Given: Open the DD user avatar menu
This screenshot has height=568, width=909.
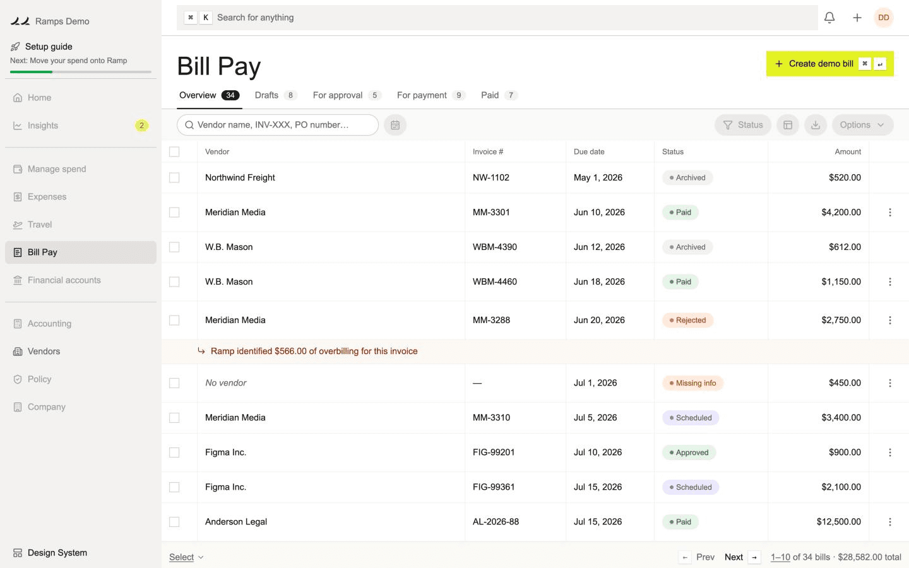Looking at the screenshot, I should [884, 18].
